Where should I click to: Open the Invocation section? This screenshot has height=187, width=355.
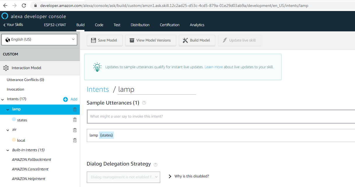tap(15, 89)
